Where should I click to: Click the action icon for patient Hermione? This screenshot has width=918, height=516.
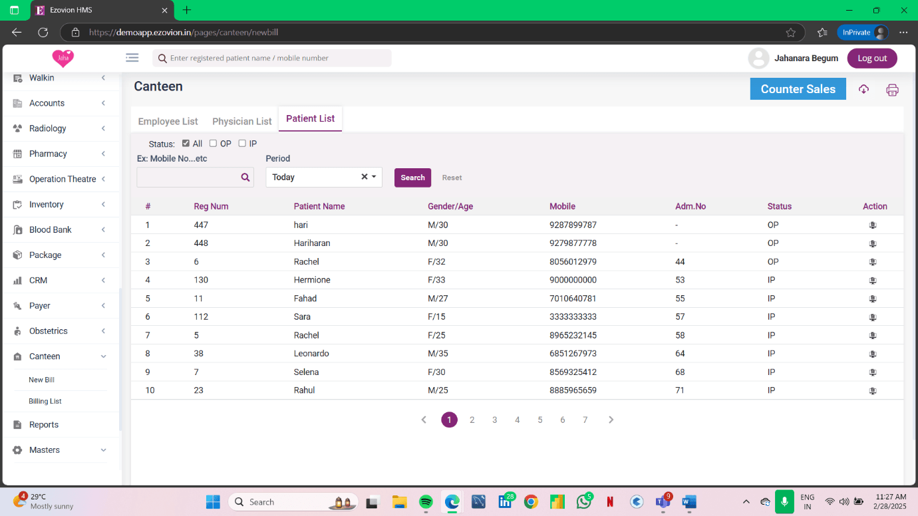click(873, 281)
